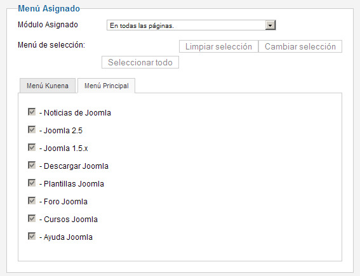The height and width of the screenshot is (276, 360).
Task: Toggle the Joomla 2.5 checkbox
Action: point(32,129)
